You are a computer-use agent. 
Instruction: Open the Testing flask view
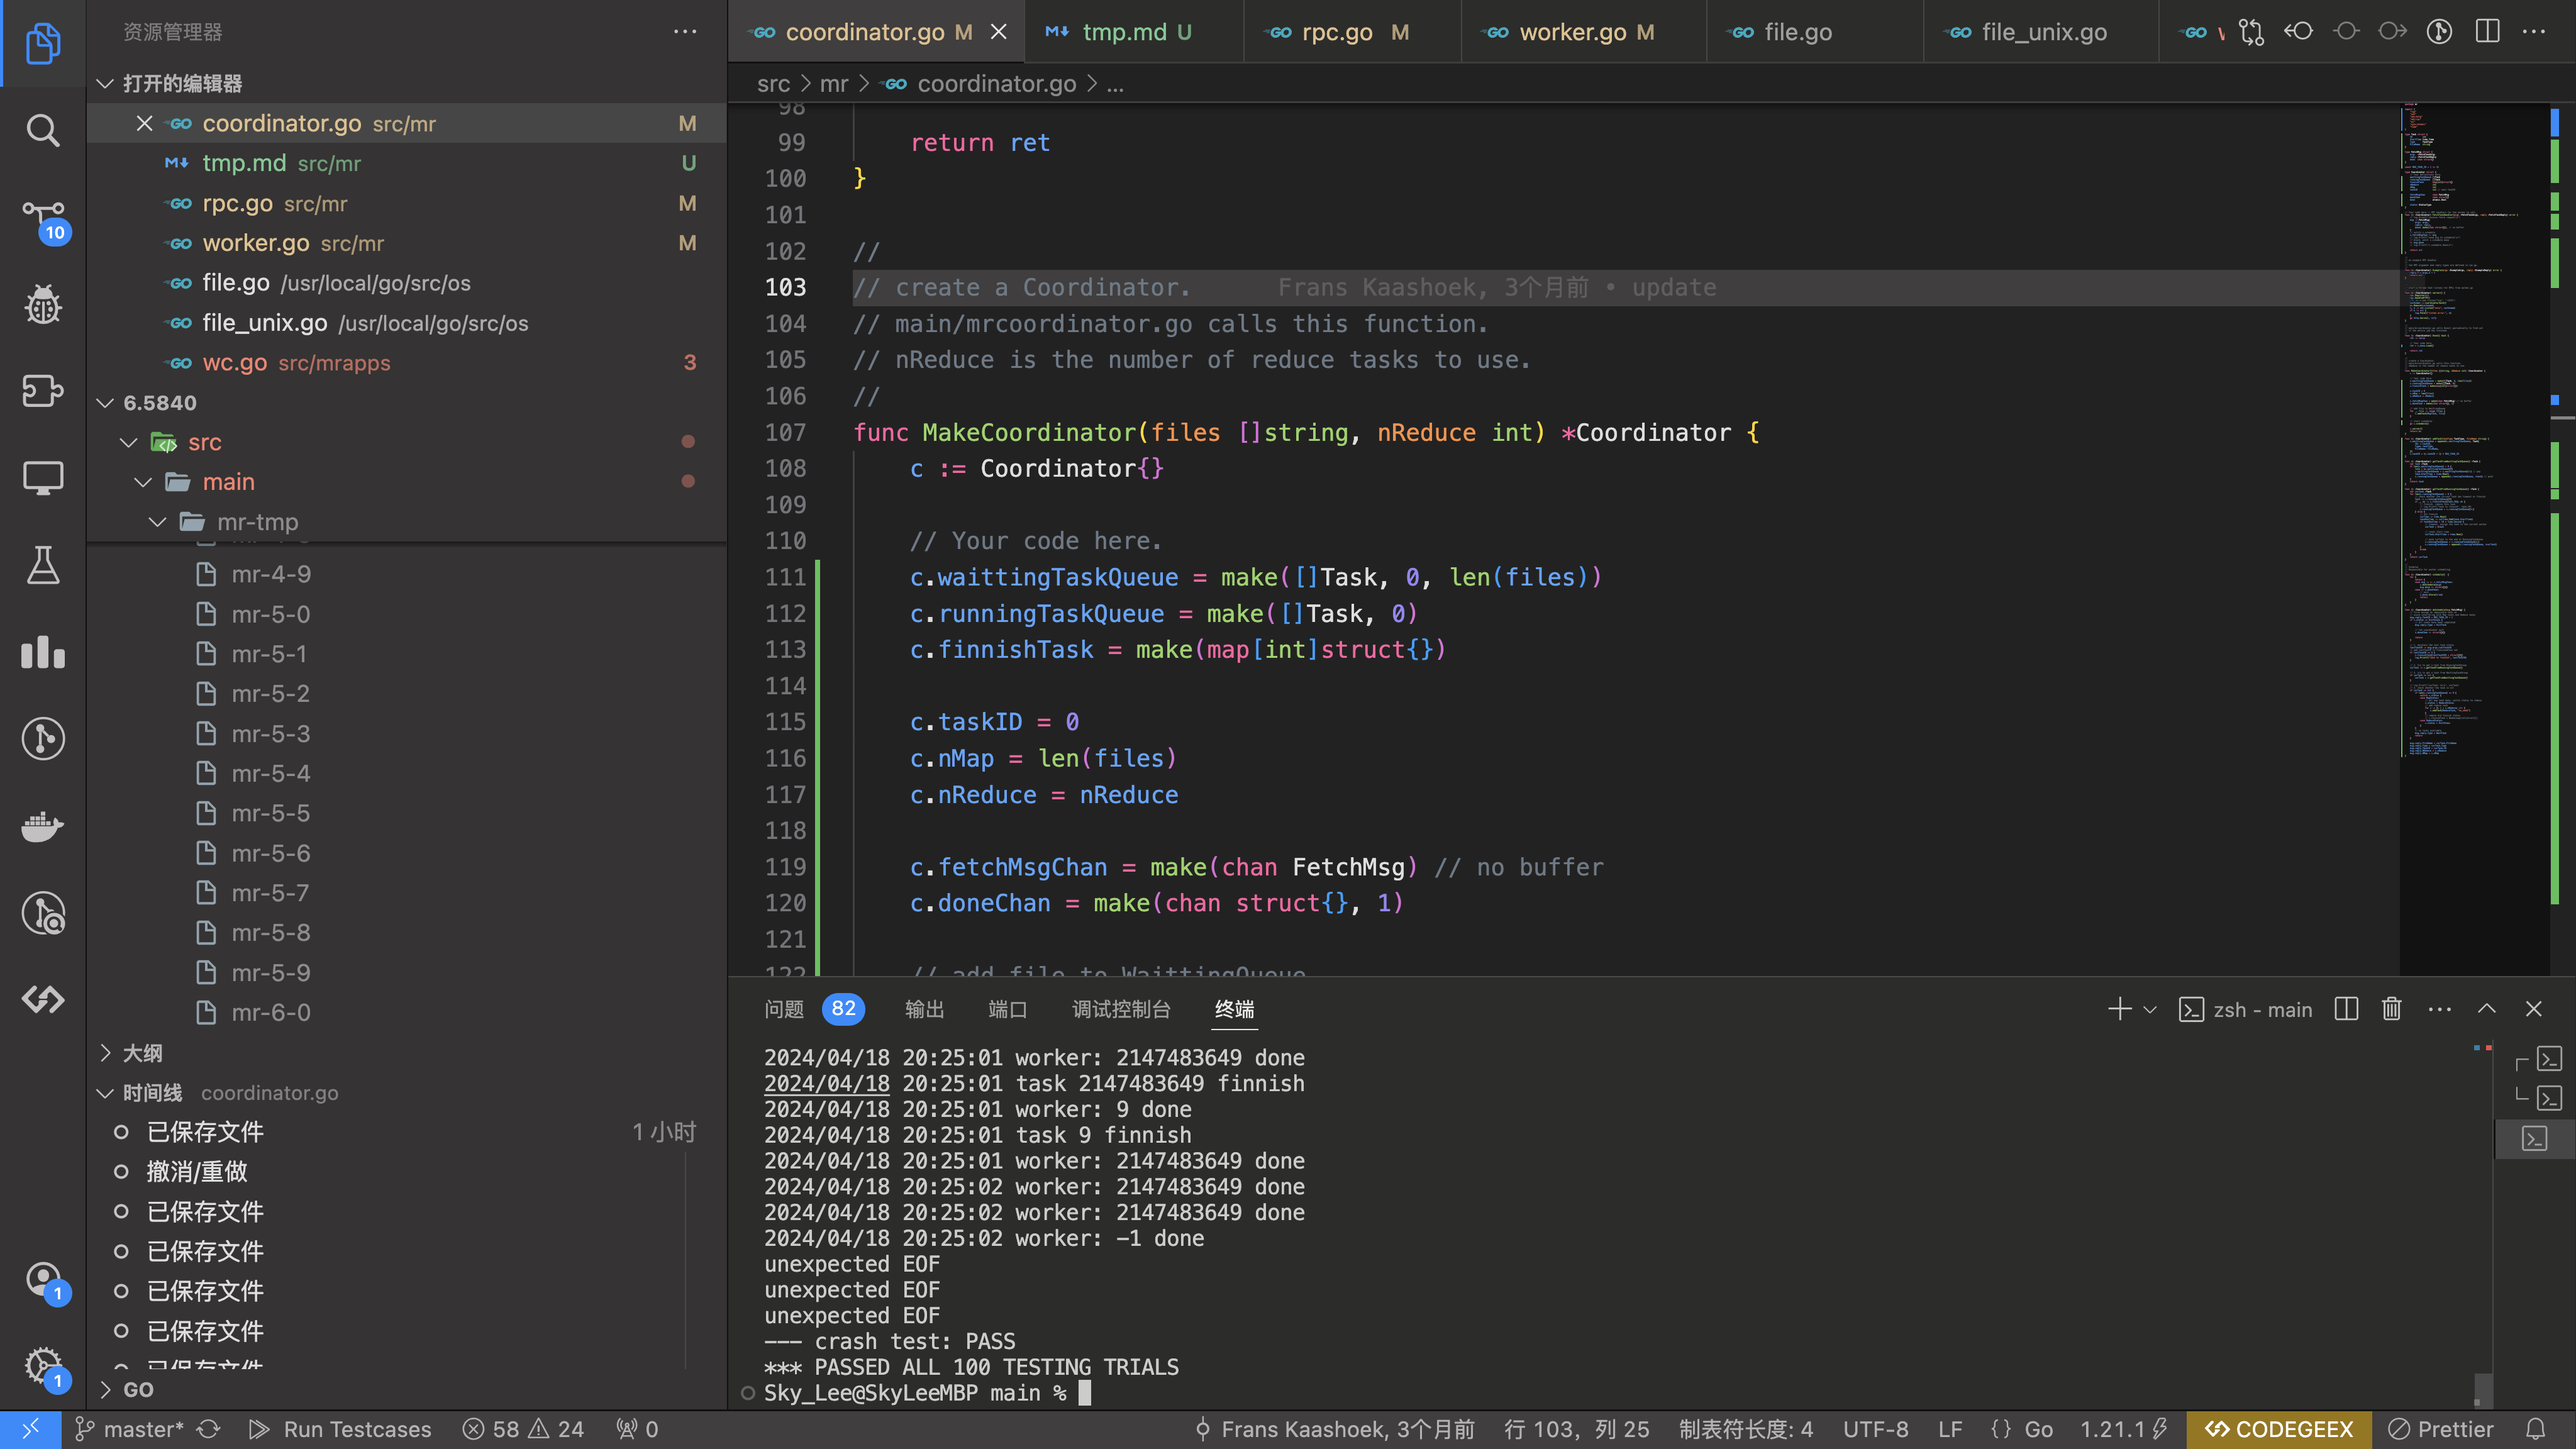pos(42,566)
